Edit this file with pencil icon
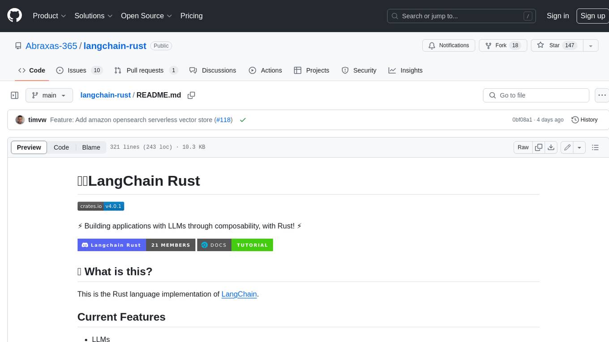 [x=567, y=147]
